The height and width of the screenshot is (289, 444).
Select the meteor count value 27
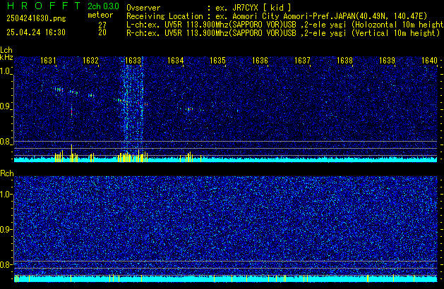102,25
